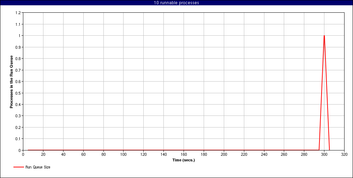Click the red Run Queue Size legend line
This screenshot has width=353, height=178.
coord(19,167)
